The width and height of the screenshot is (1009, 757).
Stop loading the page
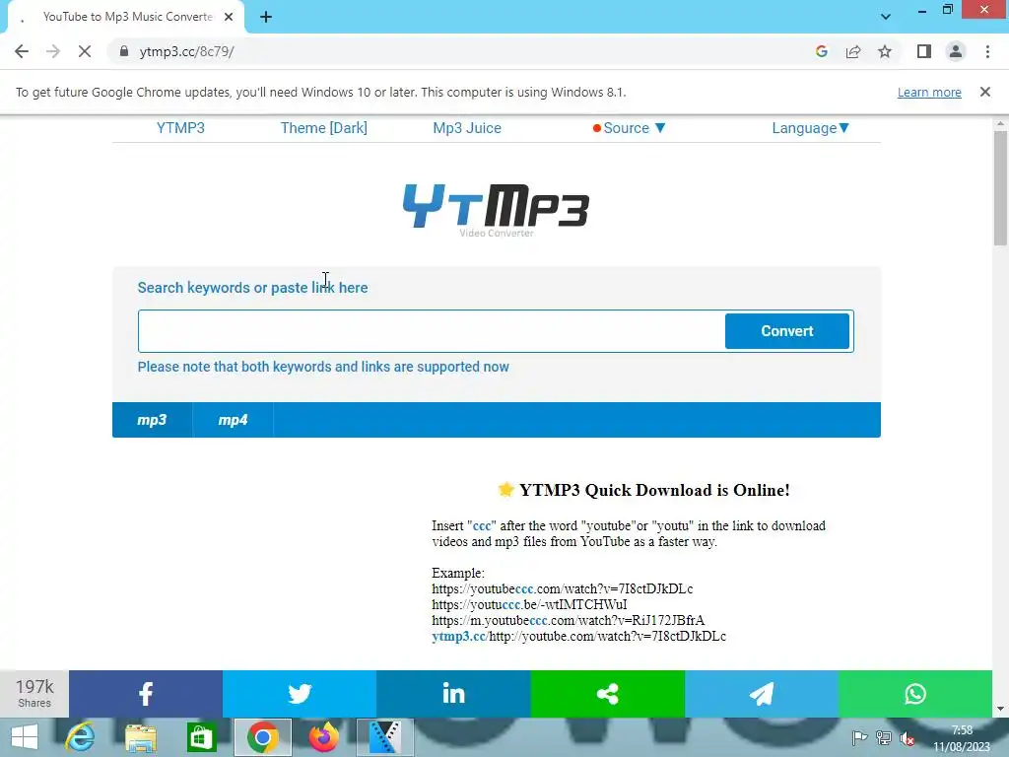(x=85, y=51)
